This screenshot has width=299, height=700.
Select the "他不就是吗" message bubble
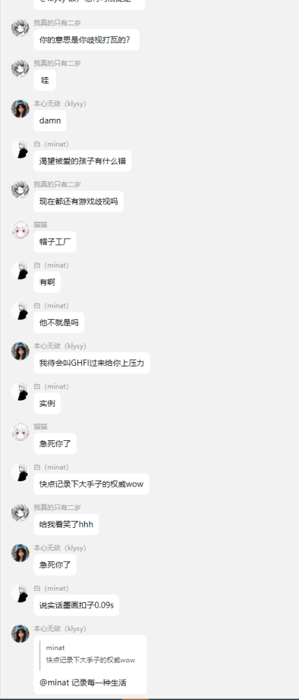[59, 323]
